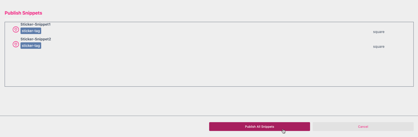Select the Sticker-Snippet1 title

pos(35,24)
